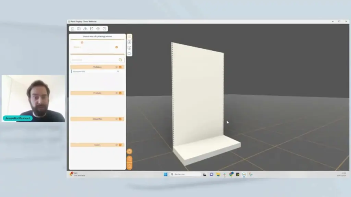This screenshot has height=197, width=351.
Task: Toggle visibility eye of the furniture item row
Action: [x=118, y=71]
